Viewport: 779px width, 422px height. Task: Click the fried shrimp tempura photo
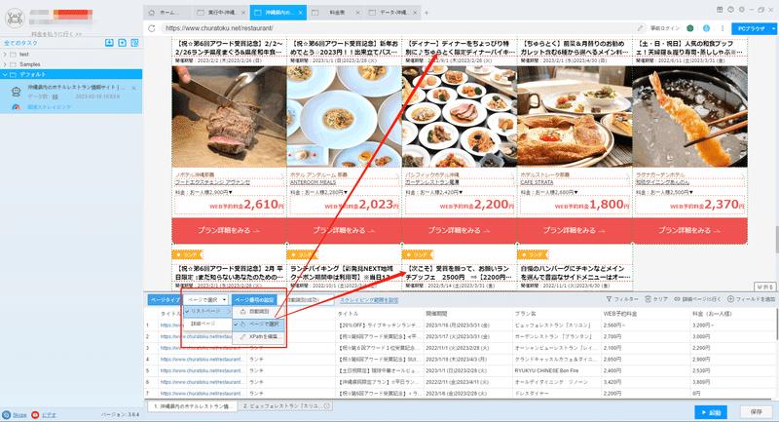(689, 117)
